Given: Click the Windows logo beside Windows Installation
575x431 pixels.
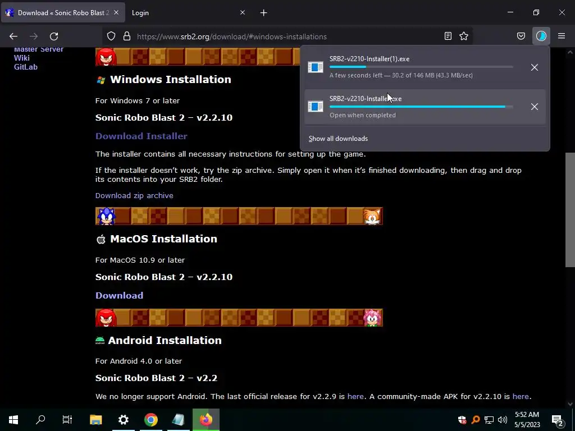Looking at the screenshot, I should tap(101, 80).
